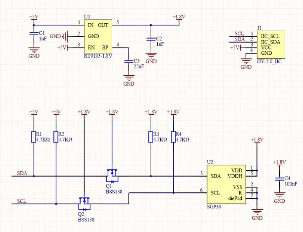Select the +1.8V power port at regulator output

coord(178,17)
